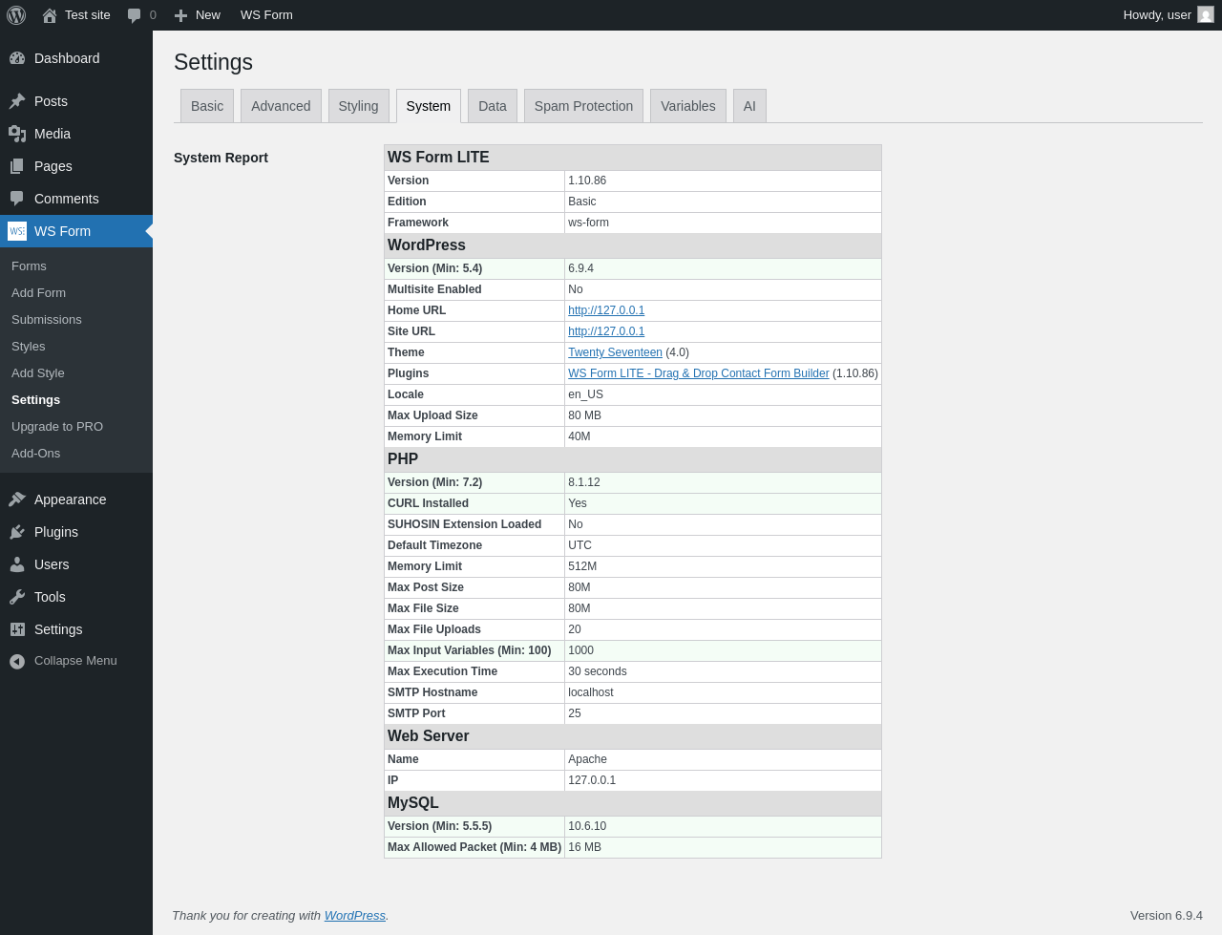Open the Tools wrench icon
Image resolution: width=1222 pixels, height=935 pixels.
[x=17, y=597]
